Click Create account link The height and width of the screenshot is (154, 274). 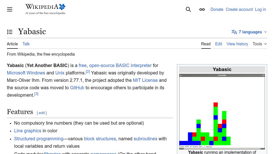coord(239,9)
